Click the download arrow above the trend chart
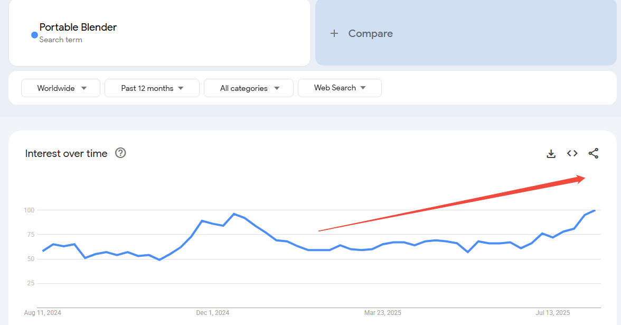 click(x=551, y=153)
